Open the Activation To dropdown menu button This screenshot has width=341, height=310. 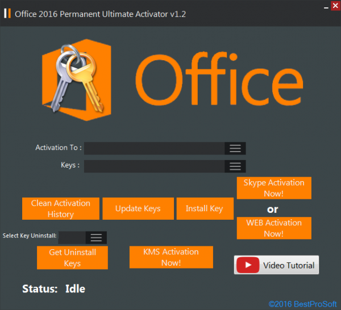[235, 148]
